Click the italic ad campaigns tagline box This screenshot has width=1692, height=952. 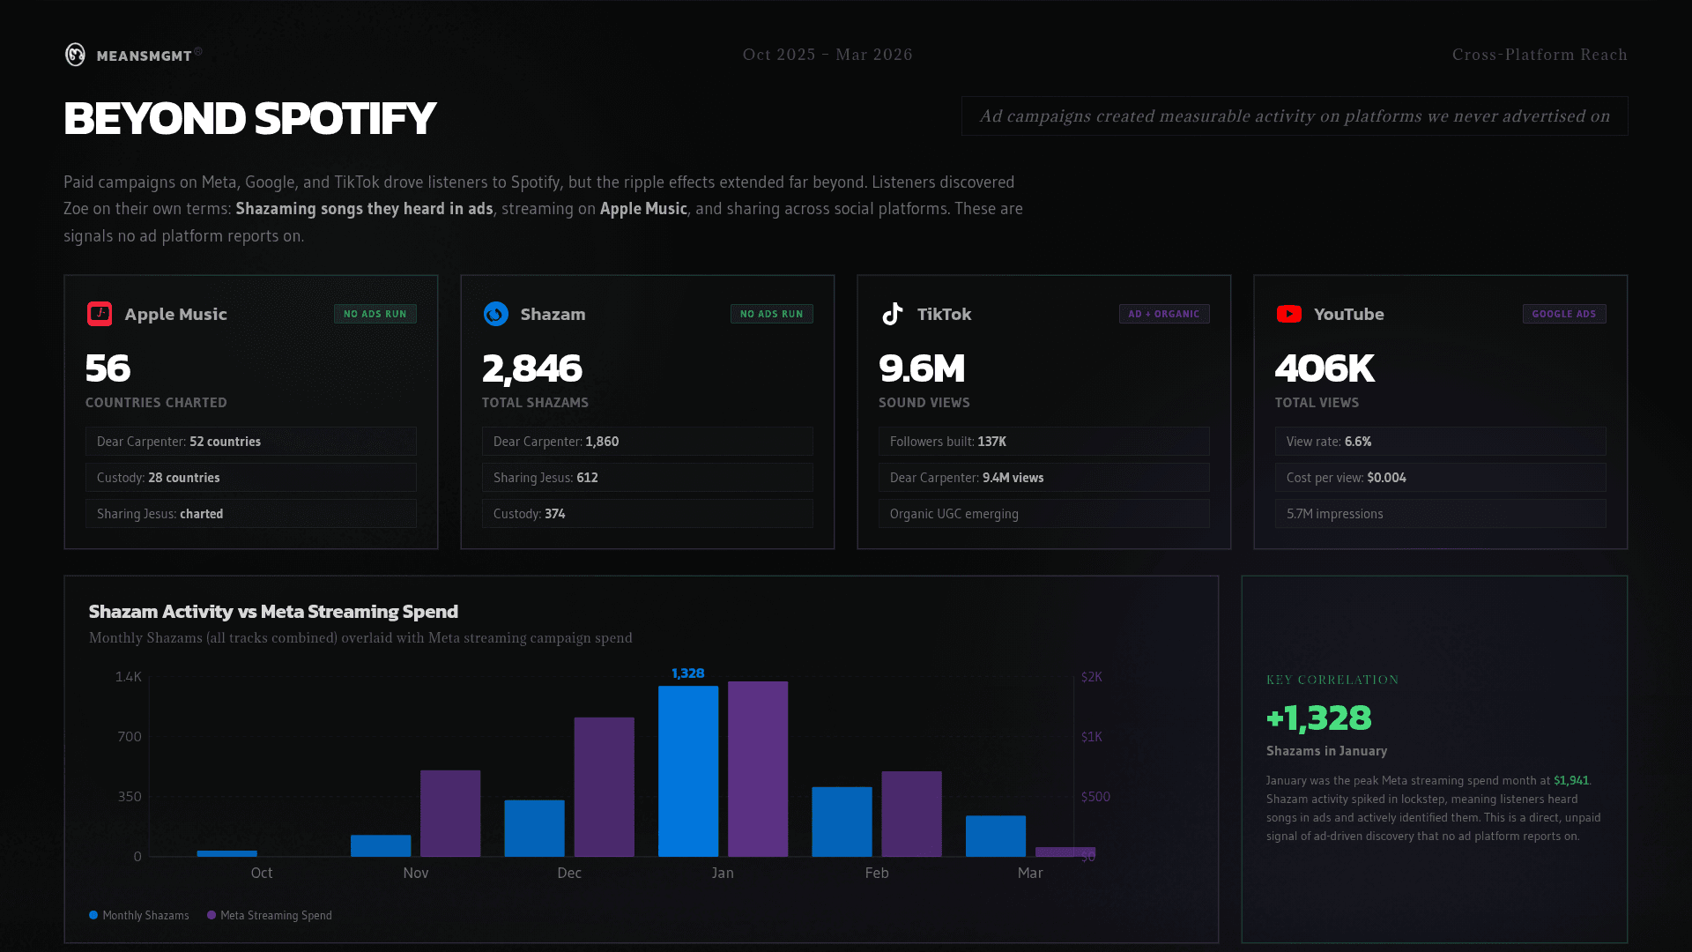(1295, 115)
